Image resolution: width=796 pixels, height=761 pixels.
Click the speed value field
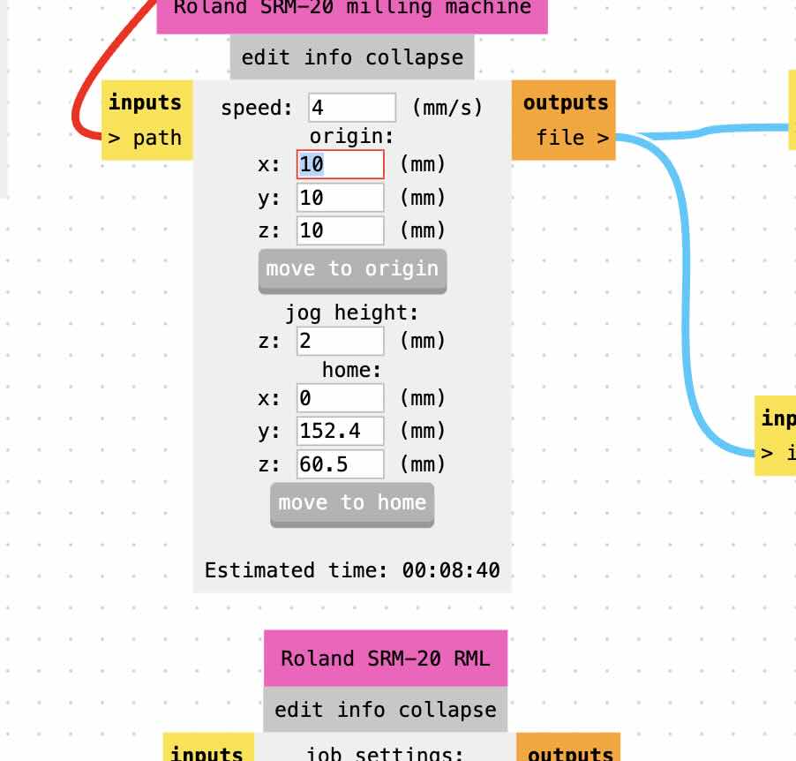click(353, 107)
